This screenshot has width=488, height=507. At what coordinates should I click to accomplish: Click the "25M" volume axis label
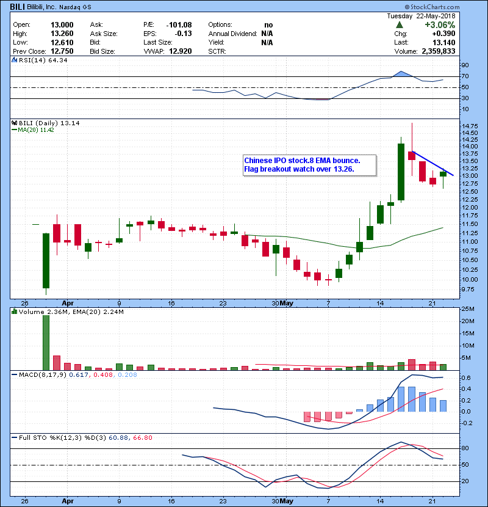(x=468, y=309)
